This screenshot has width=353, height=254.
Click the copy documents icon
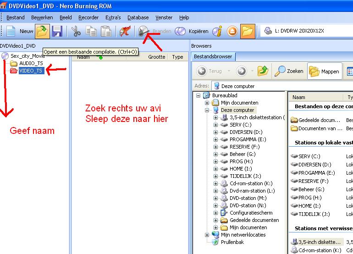pos(91,31)
